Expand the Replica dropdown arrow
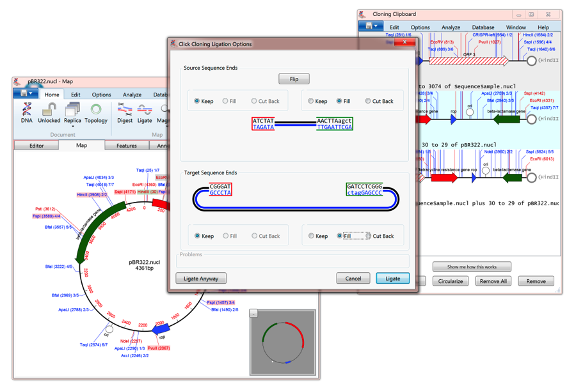Screen dimensions: 576x386 [72, 126]
